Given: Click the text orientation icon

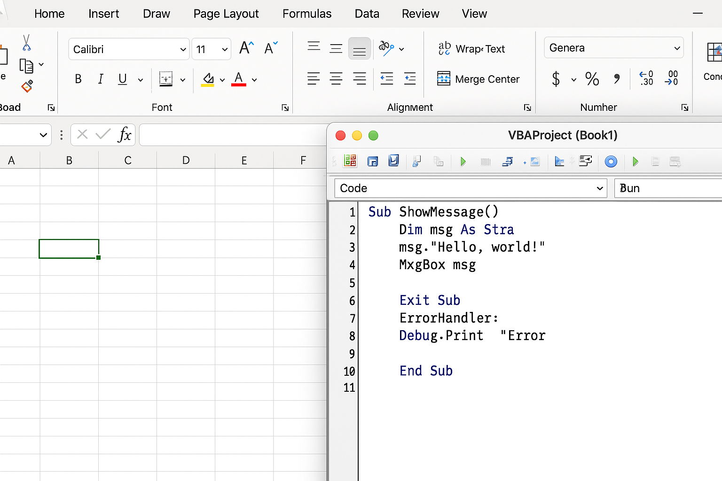Looking at the screenshot, I should coord(386,48).
